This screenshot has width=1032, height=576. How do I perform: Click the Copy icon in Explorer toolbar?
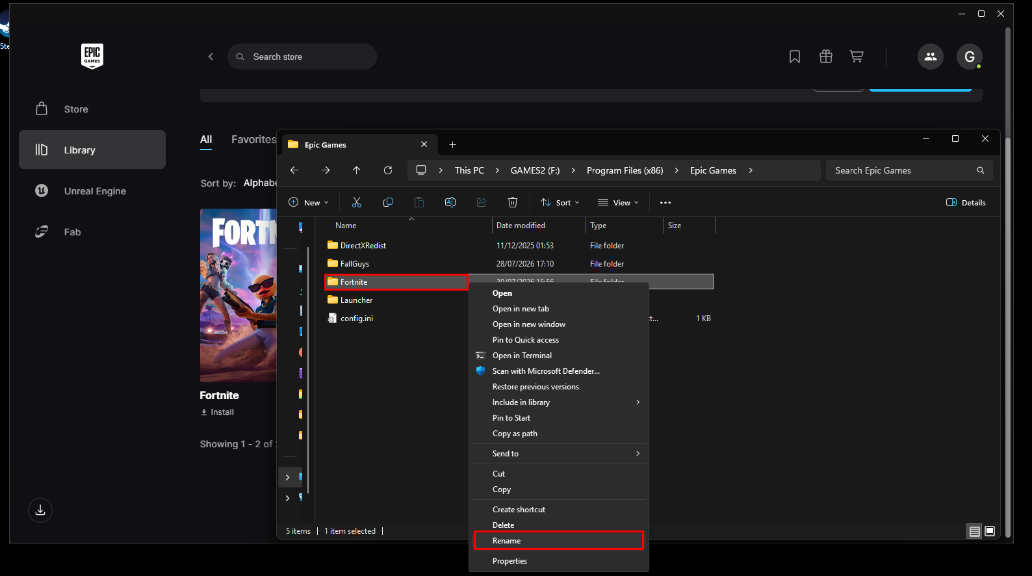(x=388, y=202)
